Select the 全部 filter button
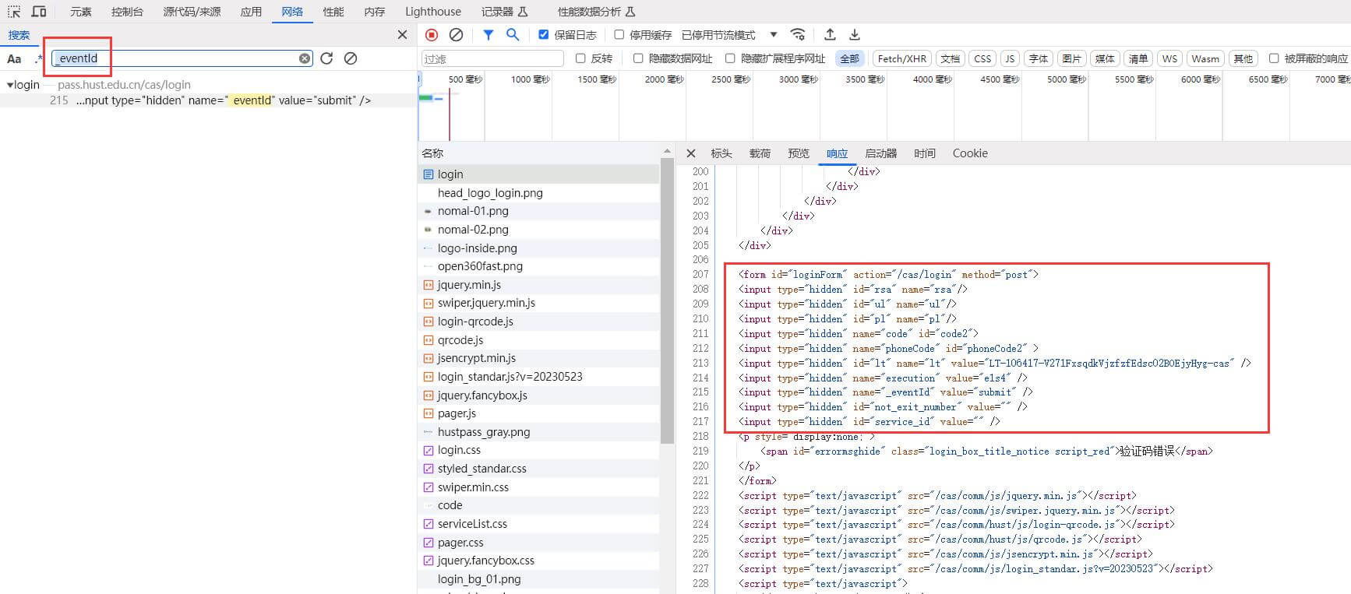 point(850,58)
